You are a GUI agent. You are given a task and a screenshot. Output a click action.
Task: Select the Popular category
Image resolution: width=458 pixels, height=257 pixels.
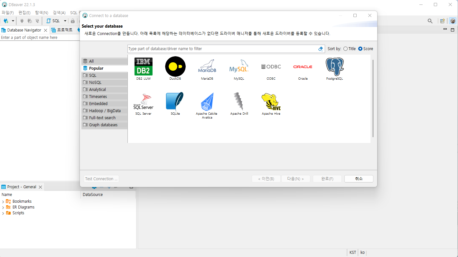104,68
